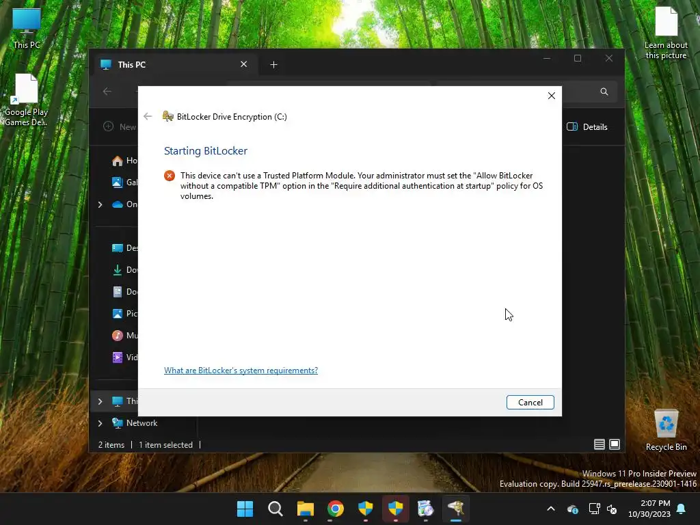
Task: Close the BitLocker Drive Encryption dialog
Action: pos(552,96)
